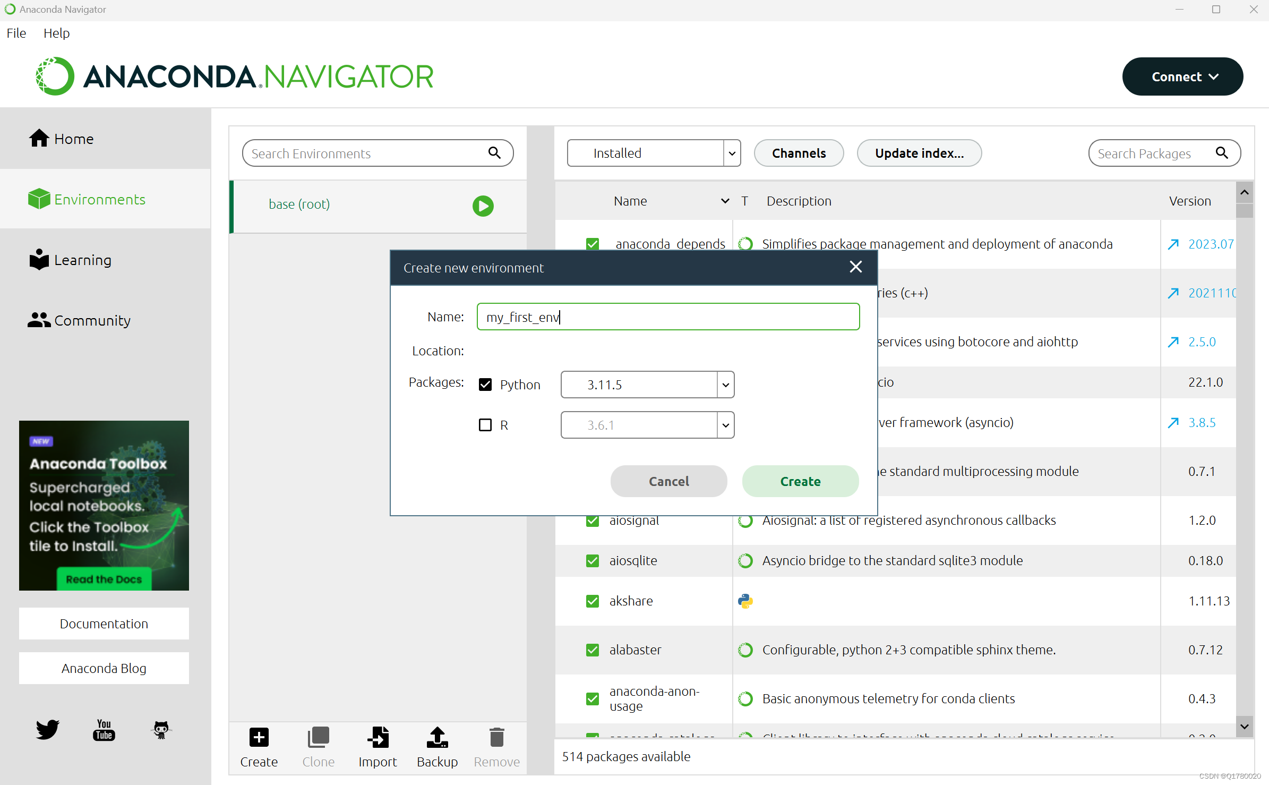Uncheck the aiosqlite package checkbox
The width and height of the screenshot is (1269, 785).
click(593, 561)
